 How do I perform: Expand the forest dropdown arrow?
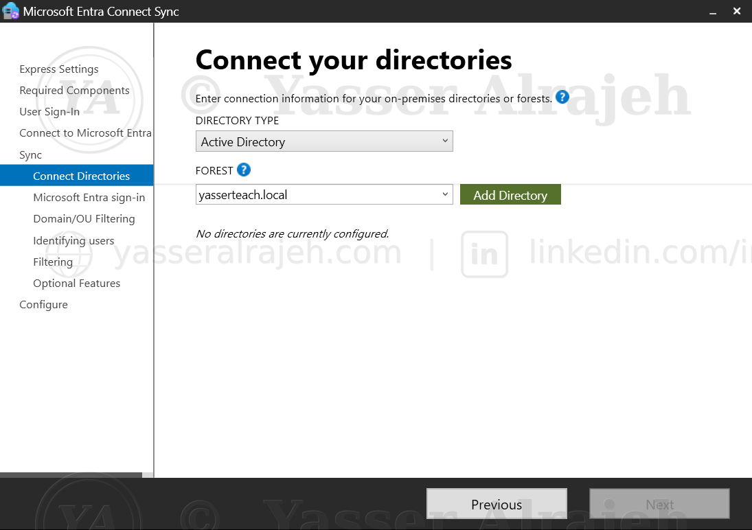pos(444,194)
